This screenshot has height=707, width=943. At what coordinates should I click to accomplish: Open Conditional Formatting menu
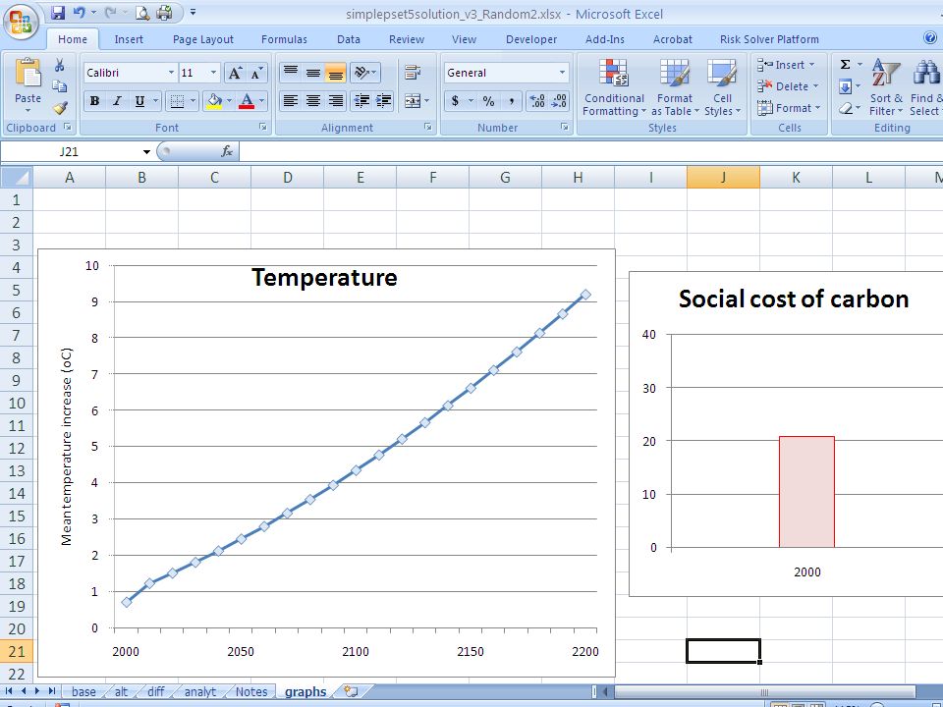[614, 86]
